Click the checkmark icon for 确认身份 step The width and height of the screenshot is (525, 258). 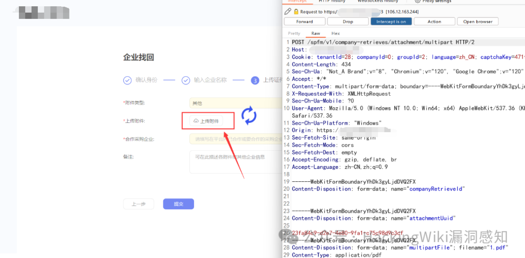coord(127,80)
